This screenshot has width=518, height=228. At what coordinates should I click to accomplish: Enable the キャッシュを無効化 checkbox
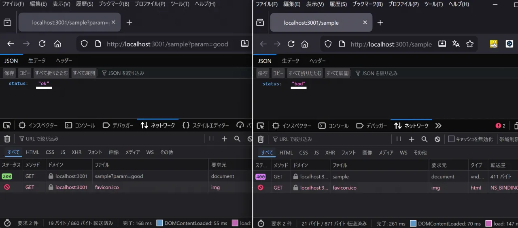coord(452,139)
